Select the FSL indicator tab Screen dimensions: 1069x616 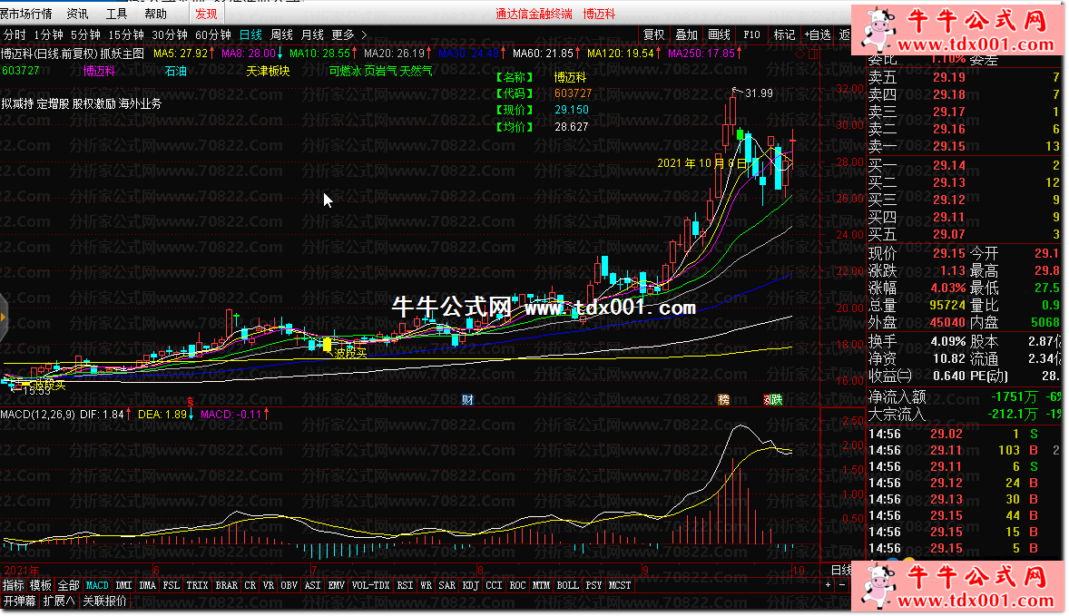click(172, 585)
